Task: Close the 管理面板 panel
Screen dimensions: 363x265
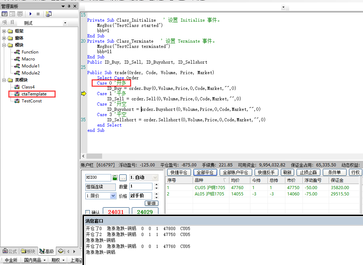Action: pos(75,6)
